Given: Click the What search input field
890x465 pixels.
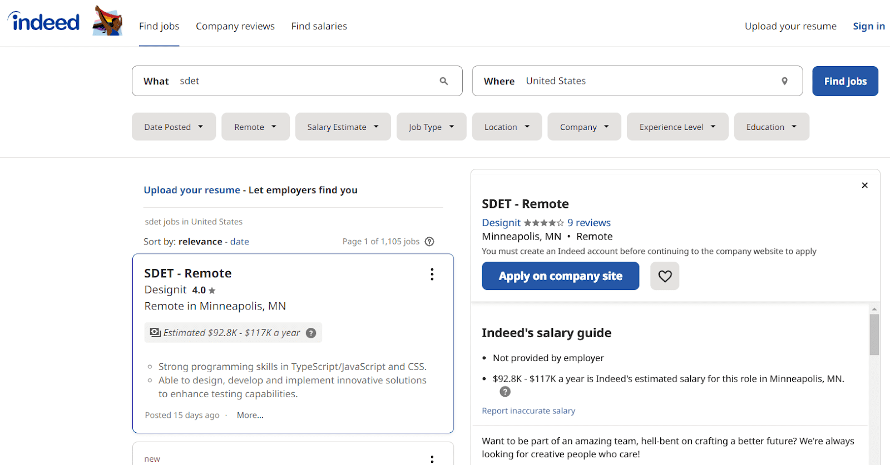Looking at the screenshot, I should point(297,81).
